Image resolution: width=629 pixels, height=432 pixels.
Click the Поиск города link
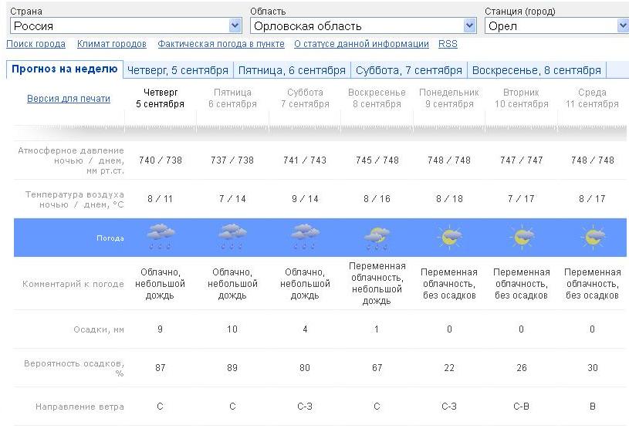coord(36,44)
